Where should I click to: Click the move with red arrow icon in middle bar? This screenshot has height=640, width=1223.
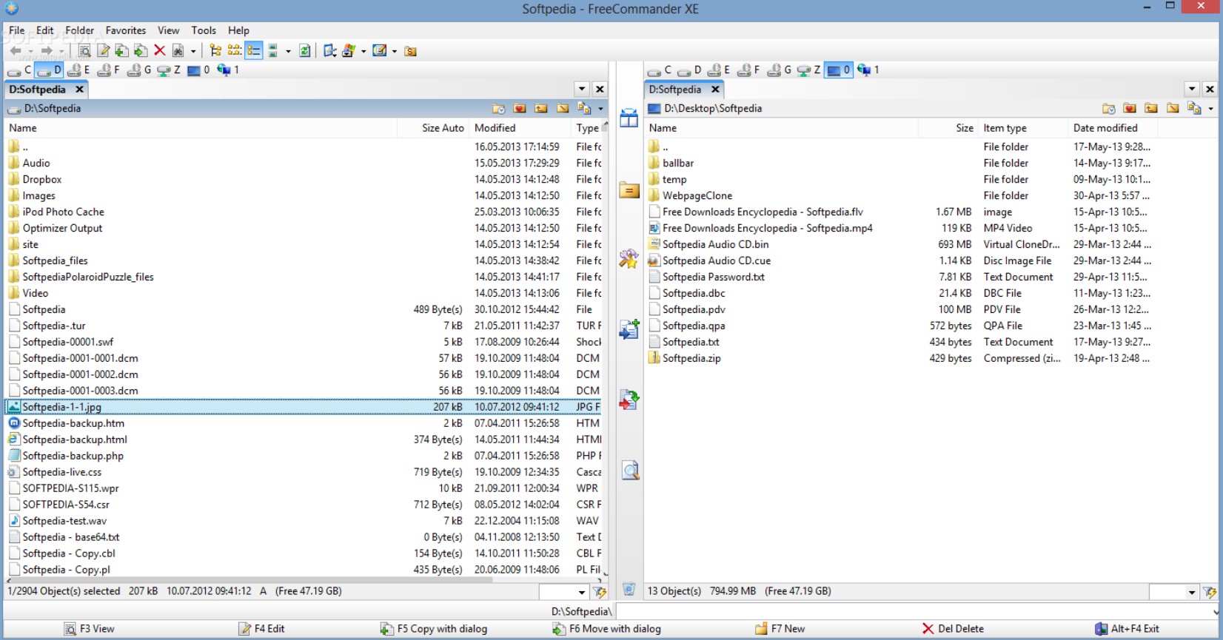(x=629, y=400)
